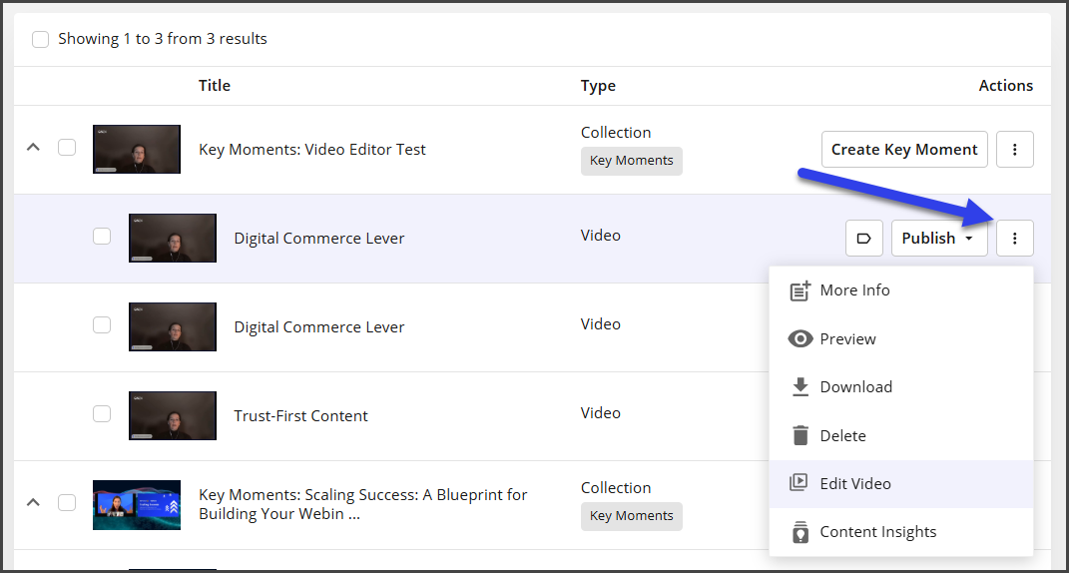Choose Preview from the menu
Viewport: 1069px width, 573px height.
pyautogui.click(x=900, y=339)
